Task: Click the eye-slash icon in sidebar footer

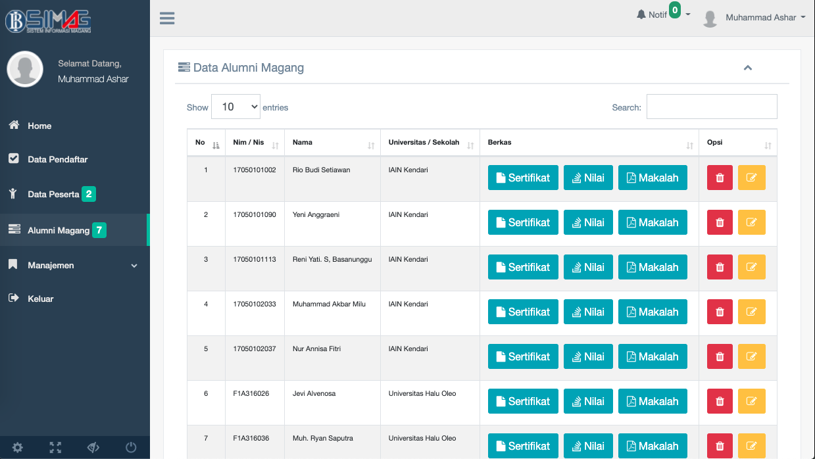Action: [x=93, y=448]
